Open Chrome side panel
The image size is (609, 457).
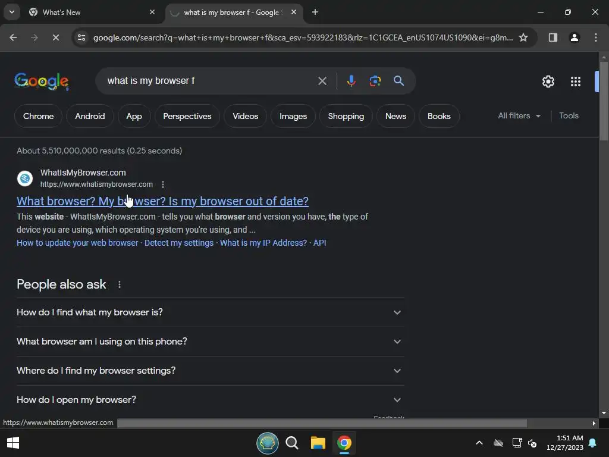coord(553,37)
